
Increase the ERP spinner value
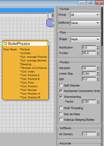(x=98, y=78)
